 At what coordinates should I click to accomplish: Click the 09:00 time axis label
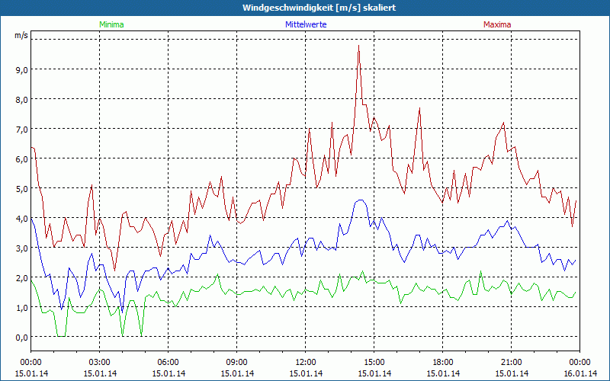[x=237, y=363]
